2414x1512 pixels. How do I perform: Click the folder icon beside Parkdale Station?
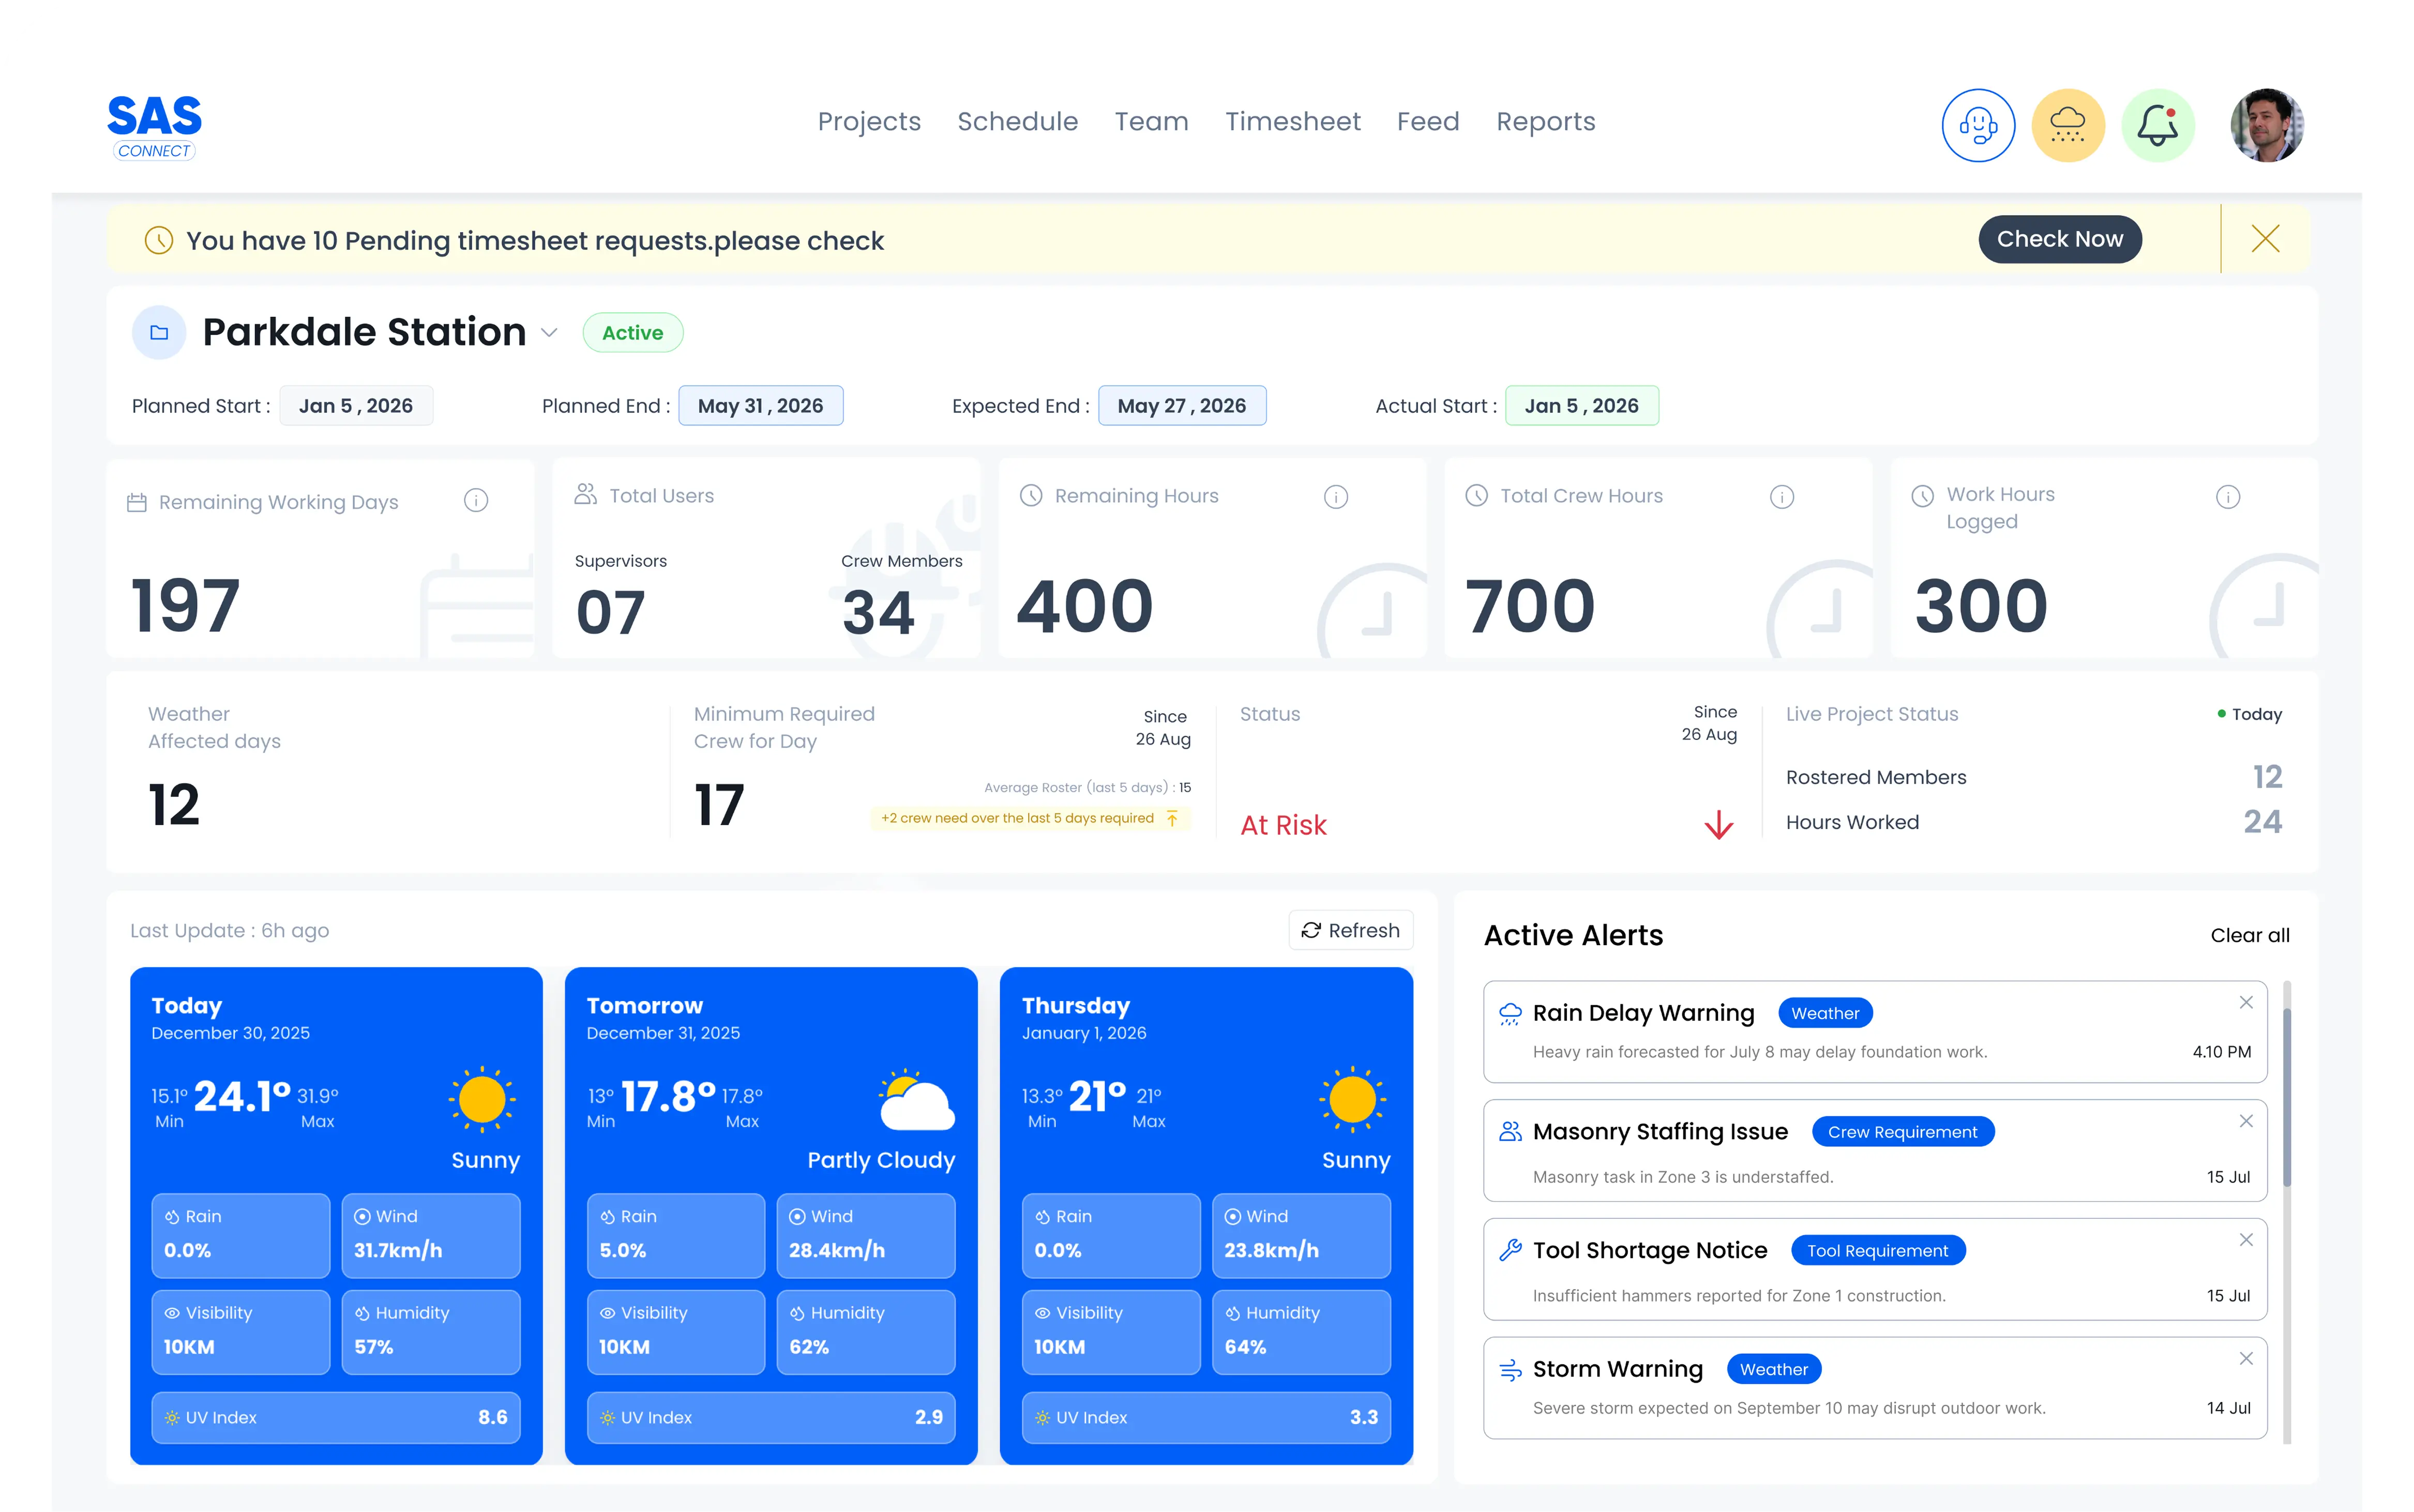[158, 331]
